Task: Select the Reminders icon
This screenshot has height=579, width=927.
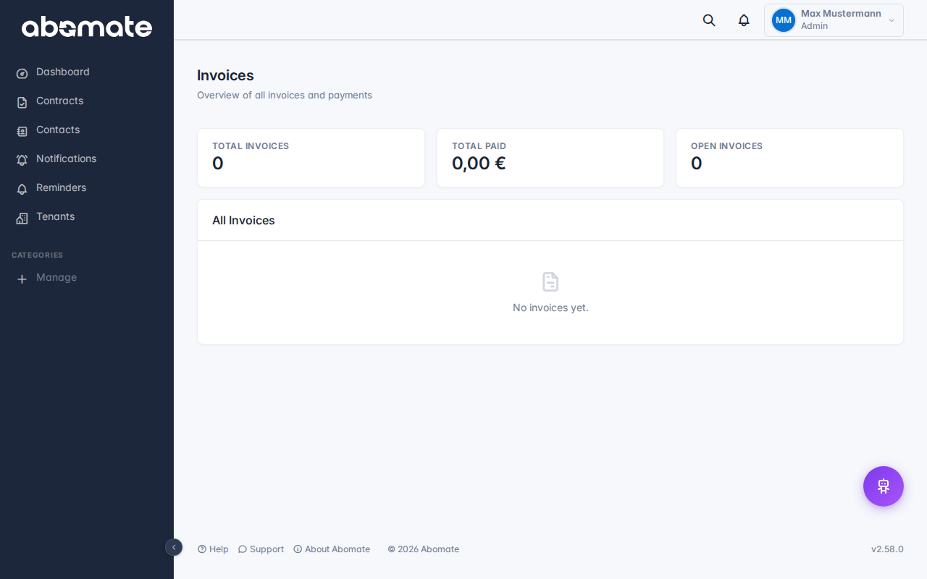Action: point(22,188)
